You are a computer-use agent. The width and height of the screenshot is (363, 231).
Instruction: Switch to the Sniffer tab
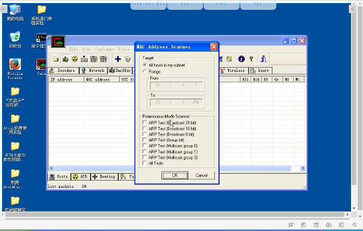pyautogui.click(x=120, y=71)
